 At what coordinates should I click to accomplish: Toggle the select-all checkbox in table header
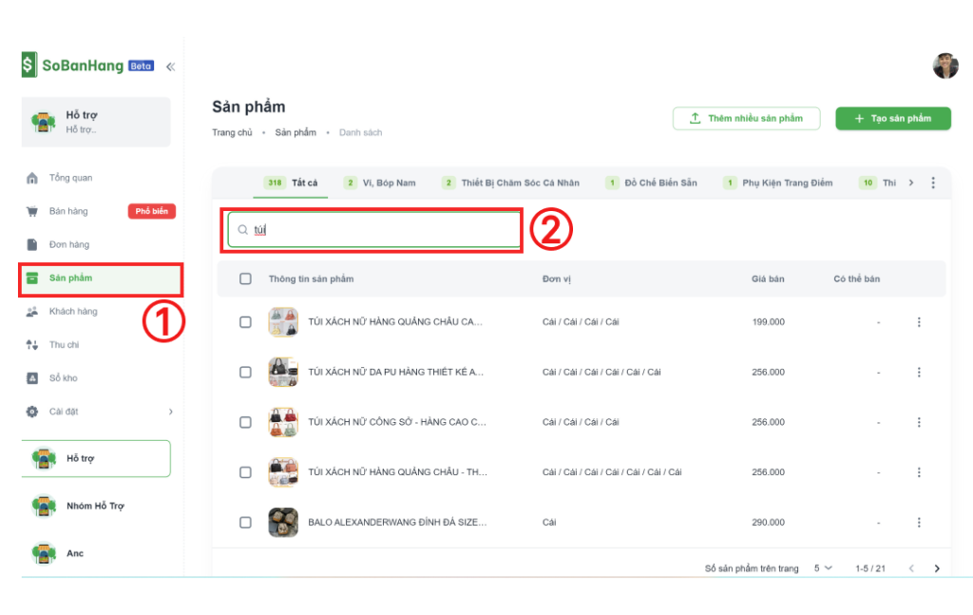[x=245, y=279]
